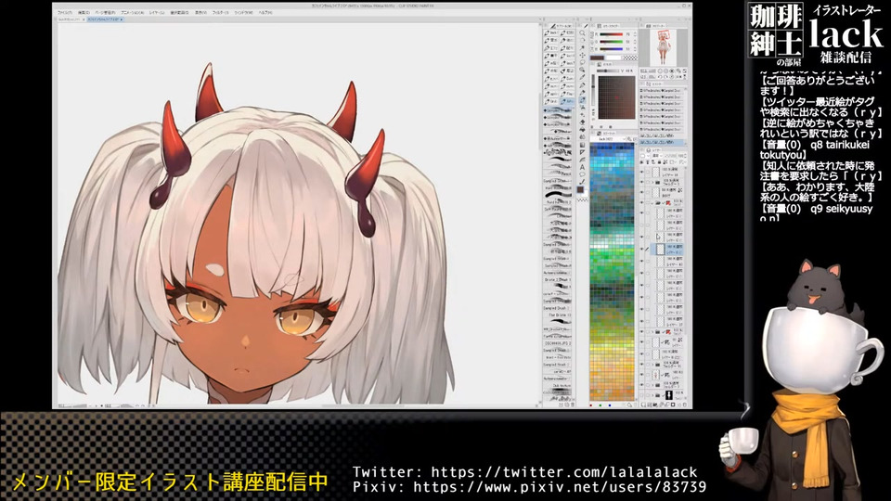Pick a color in intermediate color grid
The image size is (891, 501).
(x=616, y=97)
